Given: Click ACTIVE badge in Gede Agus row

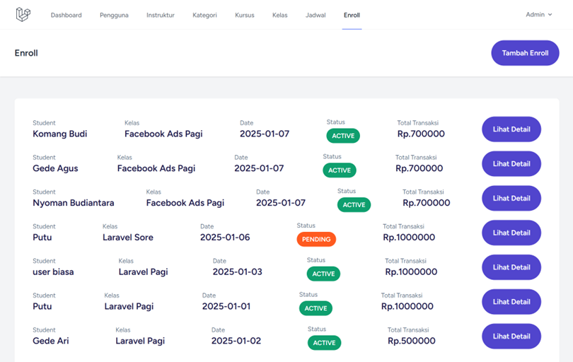Looking at the screenshot, I should (x=340, y=170).
